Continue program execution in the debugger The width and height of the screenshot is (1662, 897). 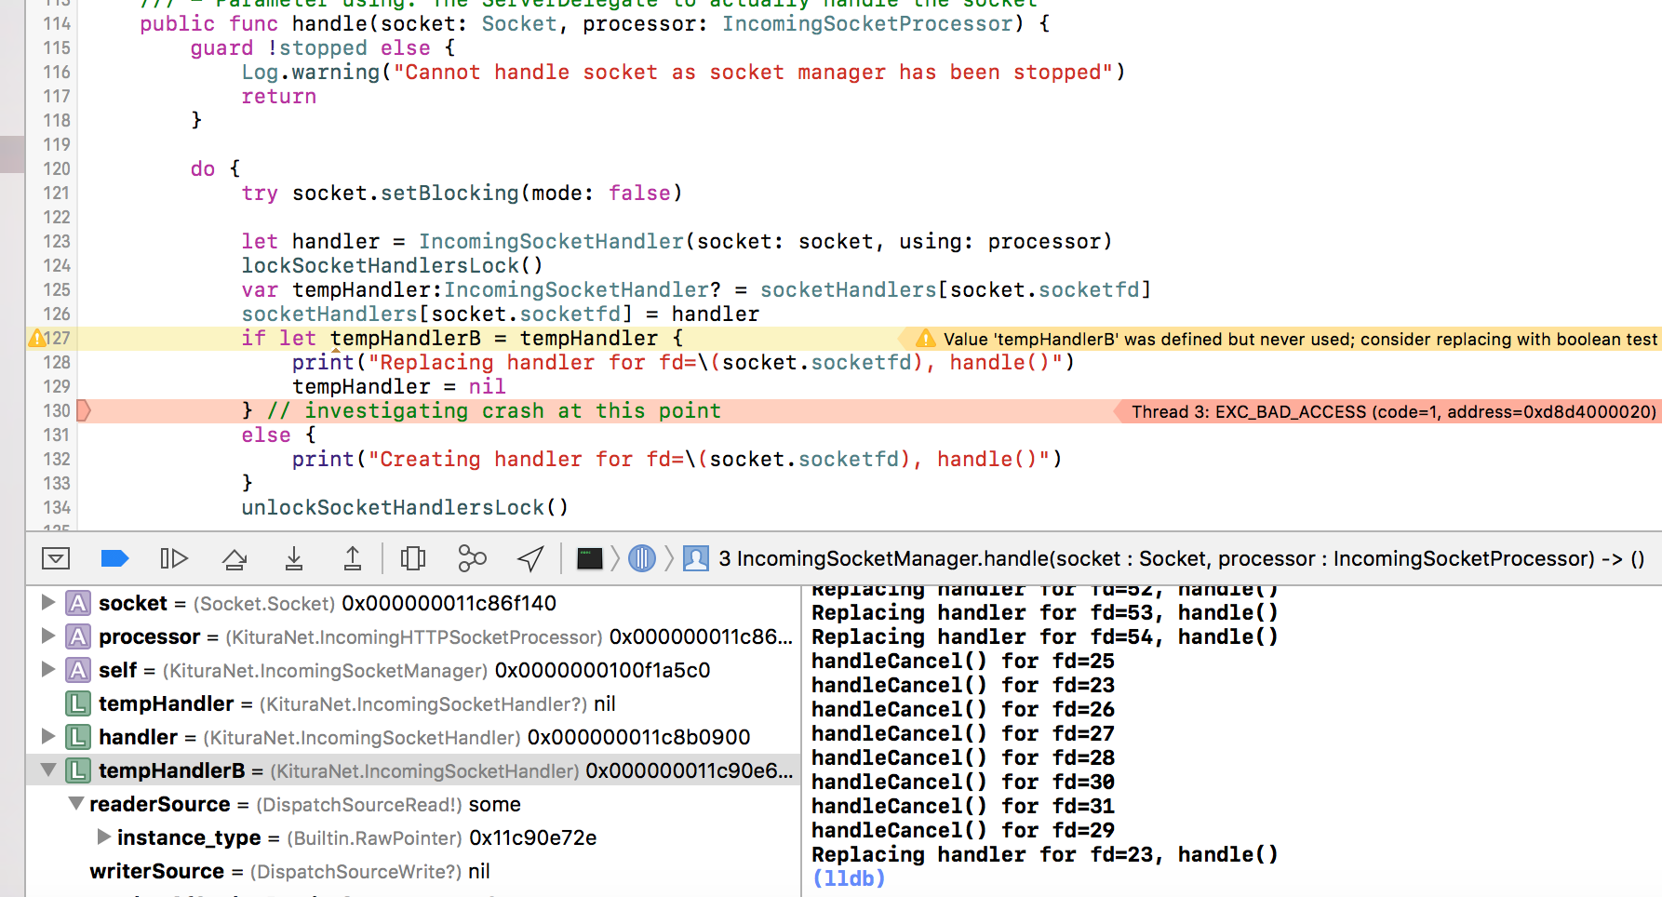point(173,558)
